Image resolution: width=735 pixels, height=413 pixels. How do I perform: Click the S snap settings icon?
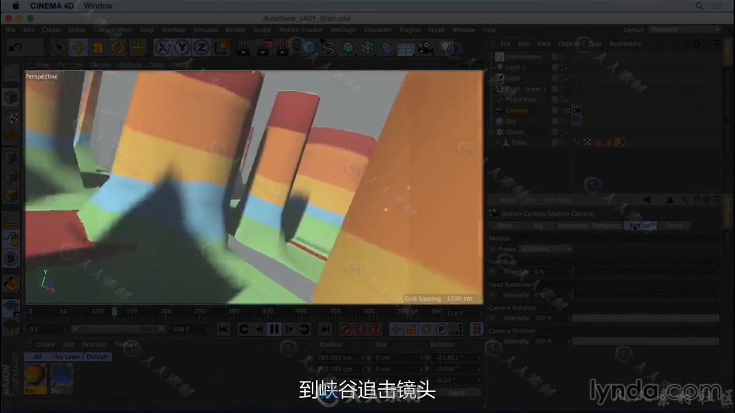tap(11, 259)
